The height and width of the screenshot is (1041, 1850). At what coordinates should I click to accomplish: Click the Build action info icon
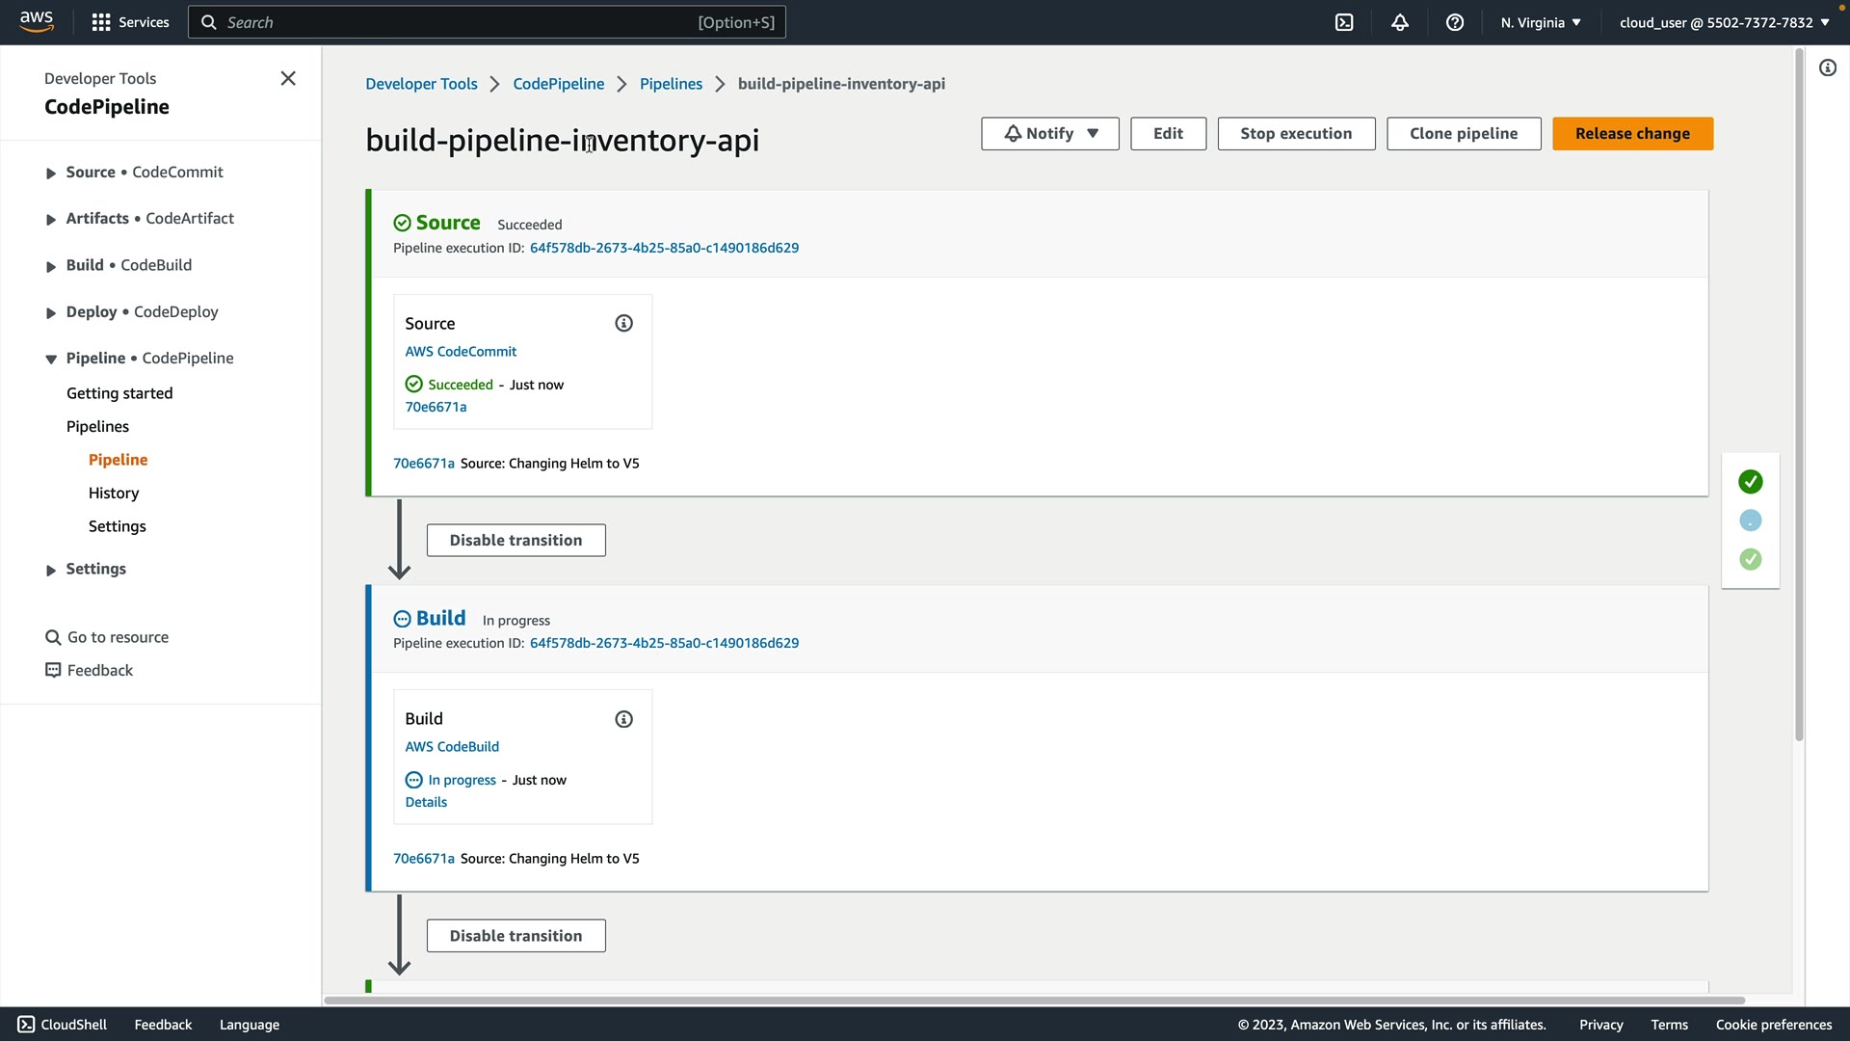tap(623, 719)
